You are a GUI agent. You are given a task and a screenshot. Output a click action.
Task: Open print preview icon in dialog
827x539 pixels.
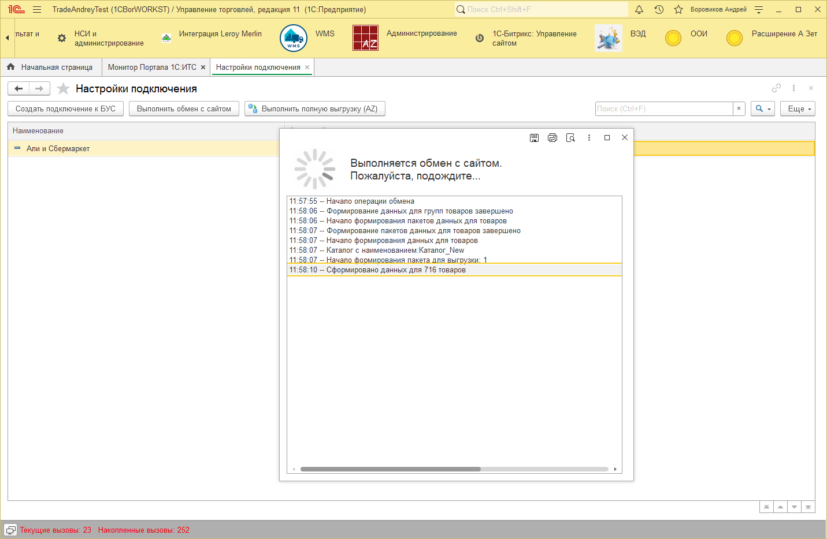click(x=570, y=138)
